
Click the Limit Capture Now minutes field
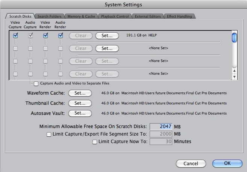click(x=161, y=142)
